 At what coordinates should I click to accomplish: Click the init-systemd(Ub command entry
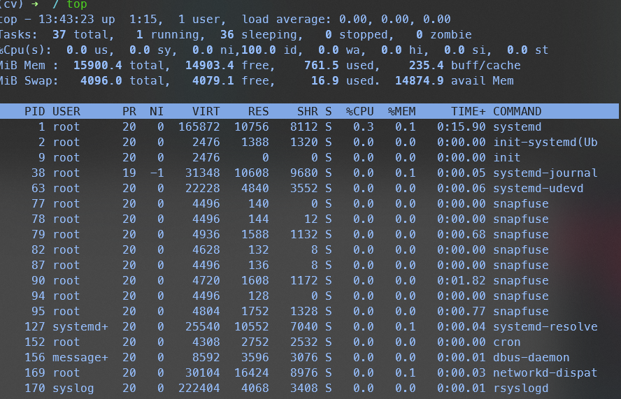[x=545, y=143]
